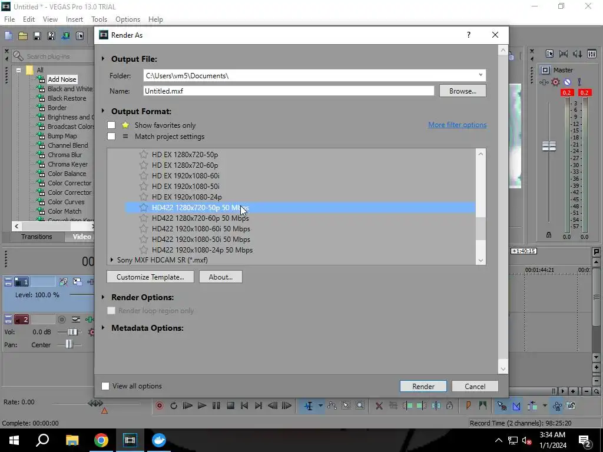Click audio track Pan slider handle

(69, 344)
